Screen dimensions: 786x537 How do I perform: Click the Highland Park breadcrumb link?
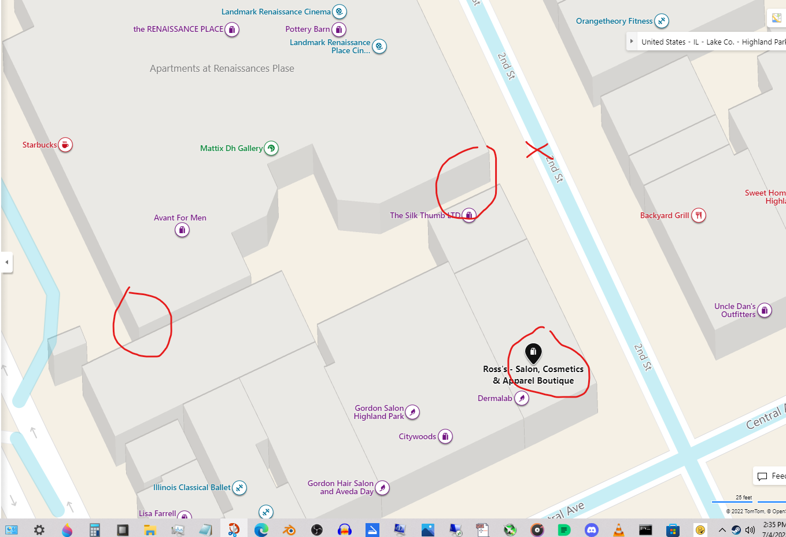[x=763, y=42]
